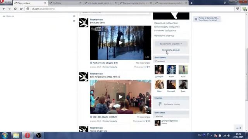Click Паркур Аша author name on first post
Image resolution: width=248 pixels, height=139 pixels.
(96, 20)
